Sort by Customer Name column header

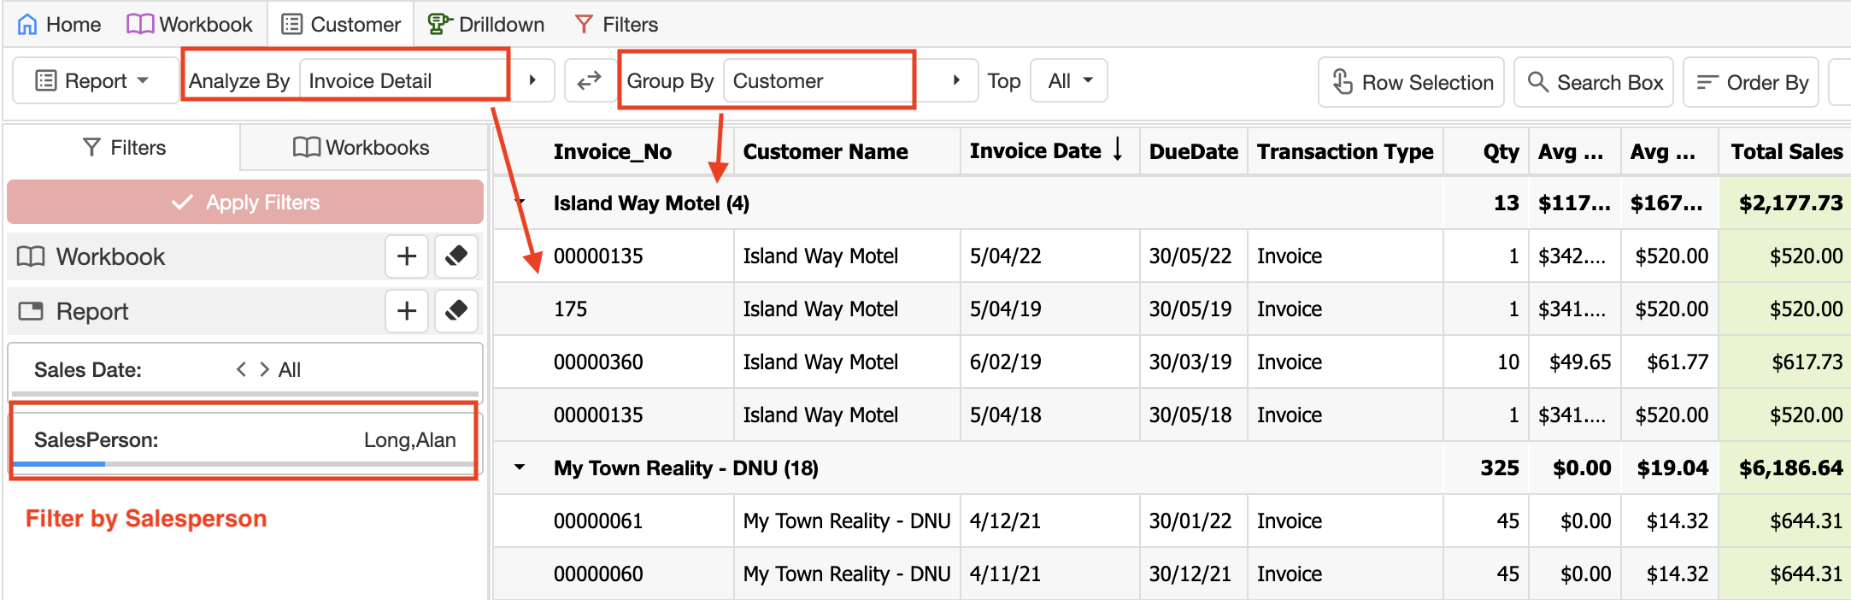pos(825,151)
